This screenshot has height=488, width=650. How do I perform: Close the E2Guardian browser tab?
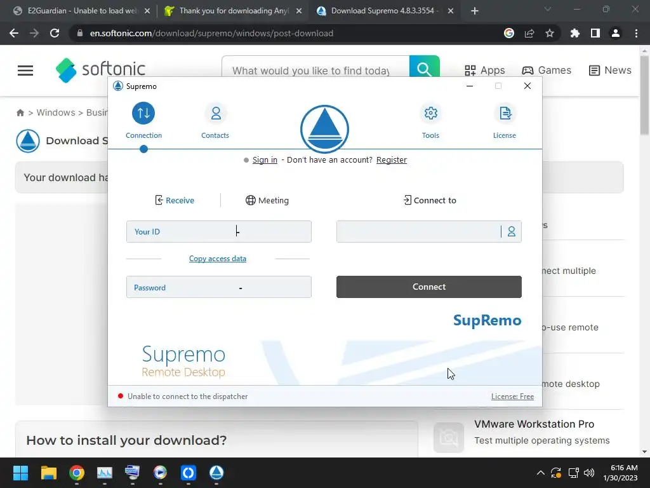(147, 11)
